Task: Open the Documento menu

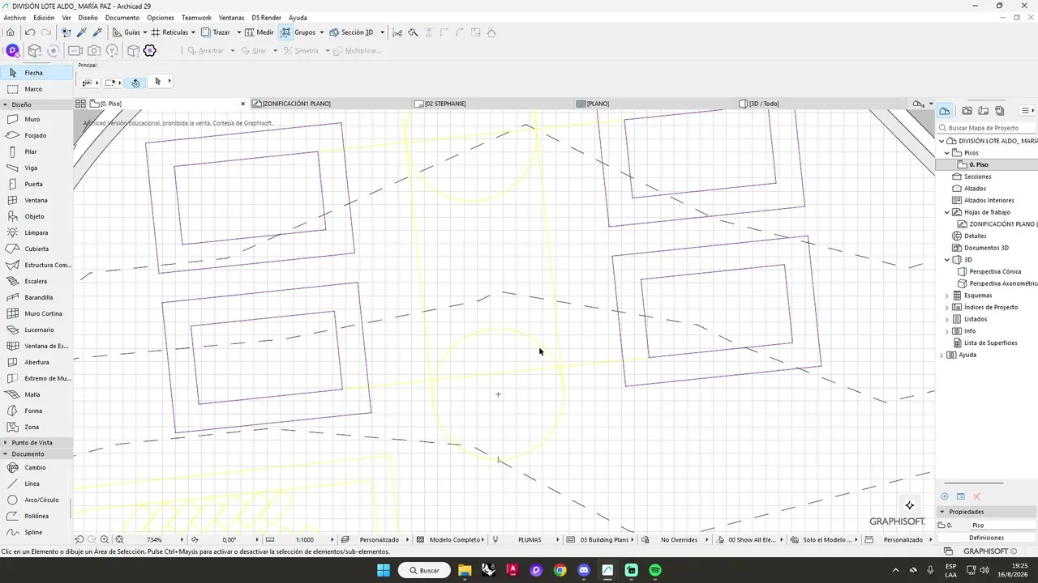Action: point(122,18)
